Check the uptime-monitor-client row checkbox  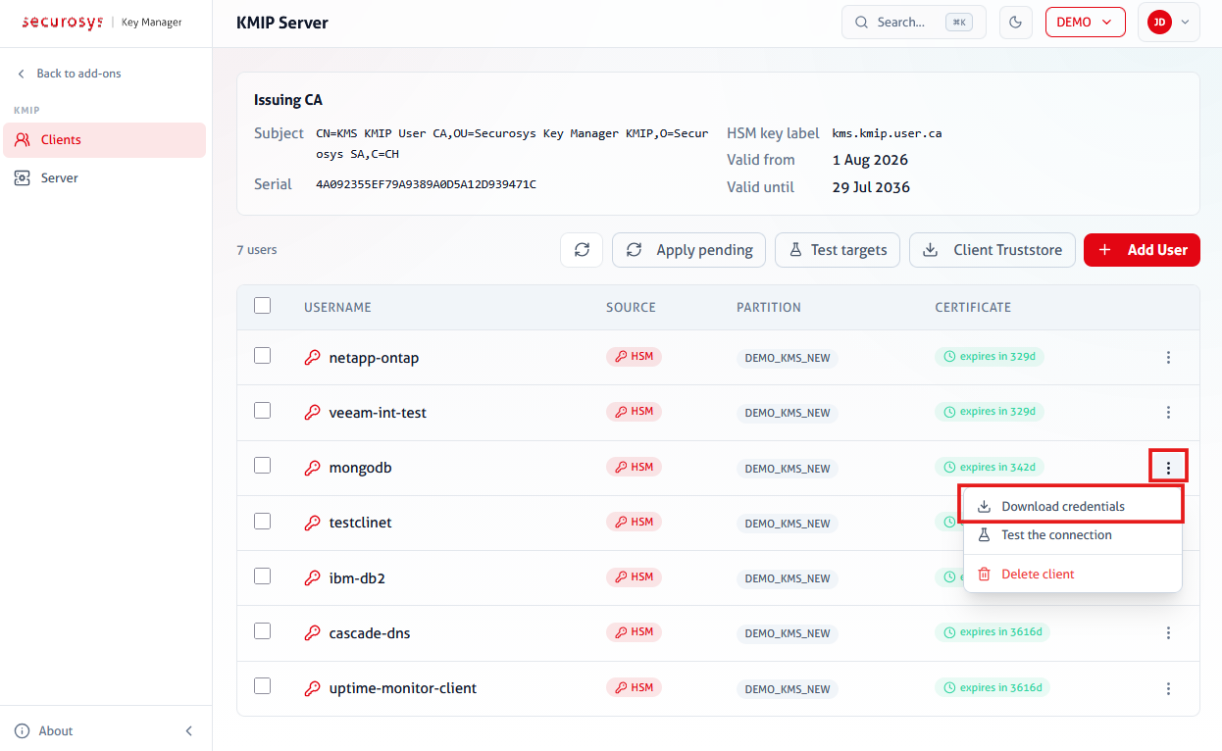pyautogui.click(x=262, y=686)
